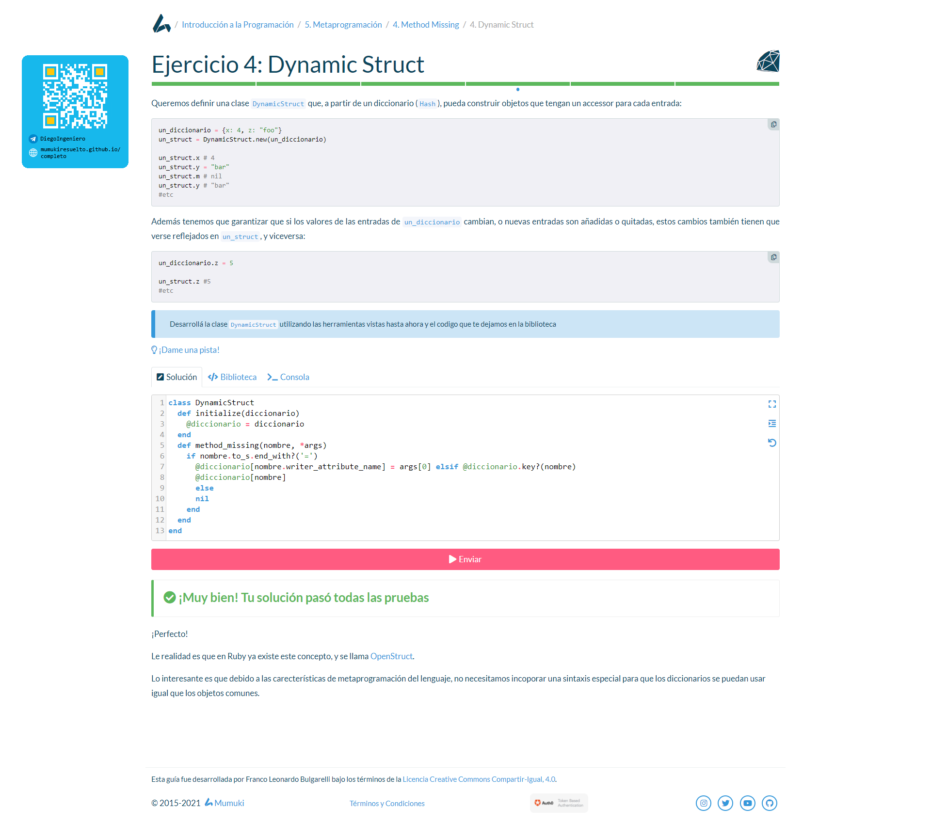This screenshot has width=931, height=824.
Task: Click the format/indent code icon
Action: point(772,424)
